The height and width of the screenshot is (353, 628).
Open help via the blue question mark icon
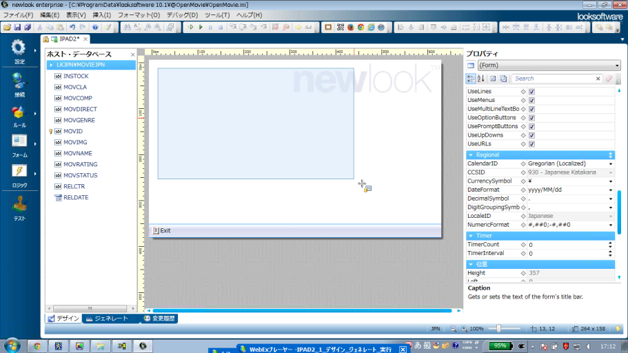[x=95, y=28]
